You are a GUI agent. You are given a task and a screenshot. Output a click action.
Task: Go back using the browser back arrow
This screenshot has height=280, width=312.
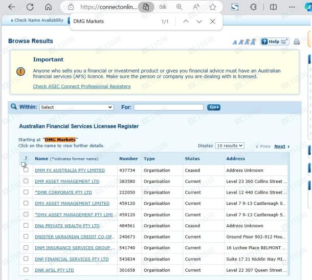pos(12,7)
